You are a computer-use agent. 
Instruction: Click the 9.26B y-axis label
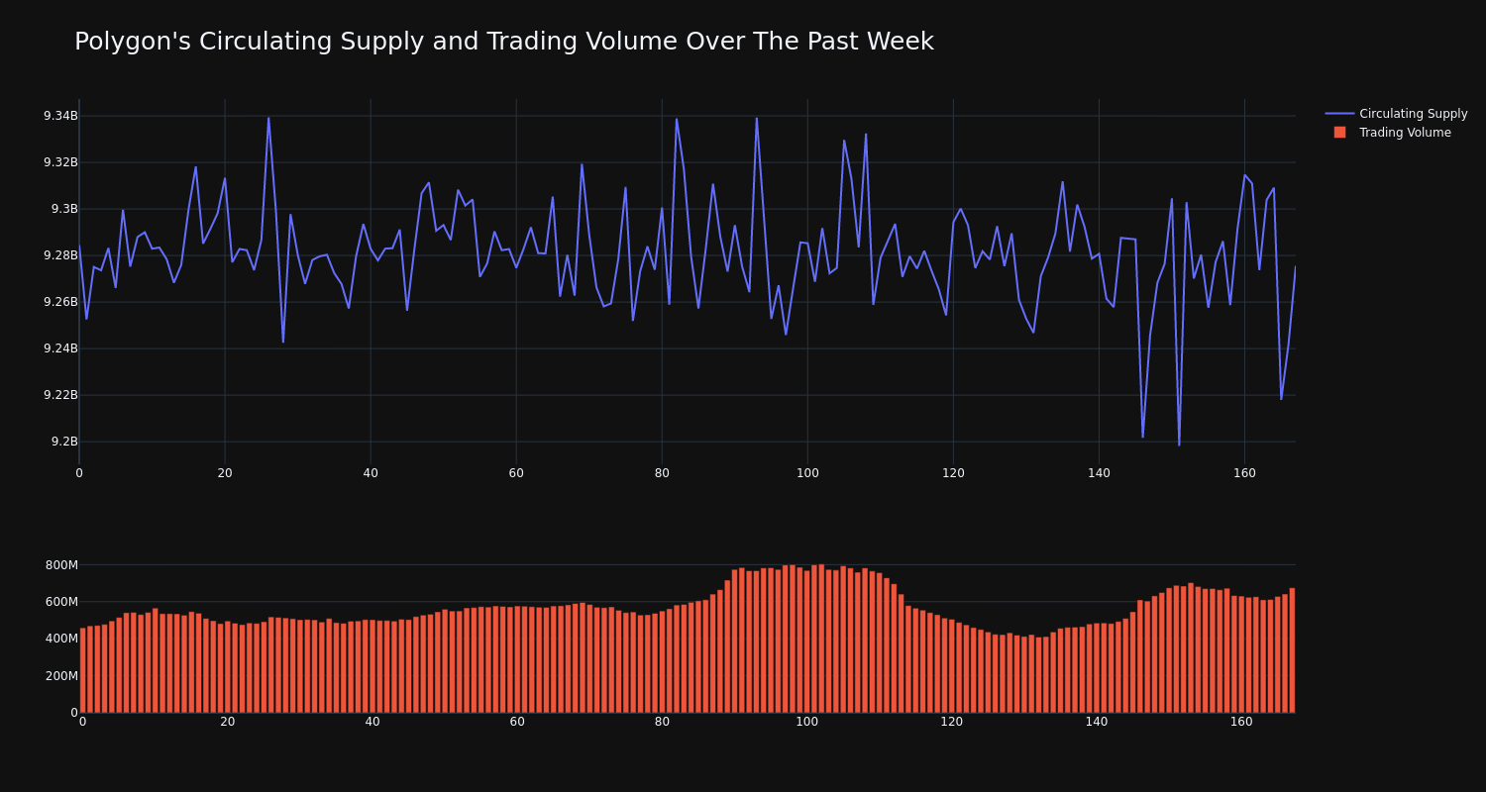click(x=60, y=302)
